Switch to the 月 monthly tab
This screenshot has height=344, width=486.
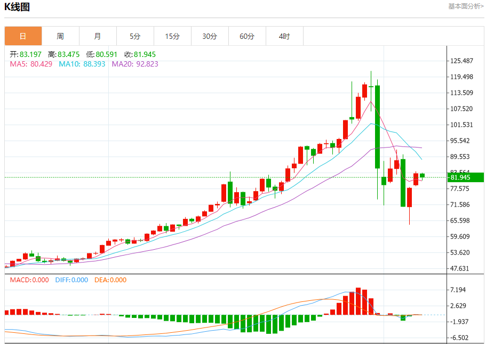coord(98,36)
